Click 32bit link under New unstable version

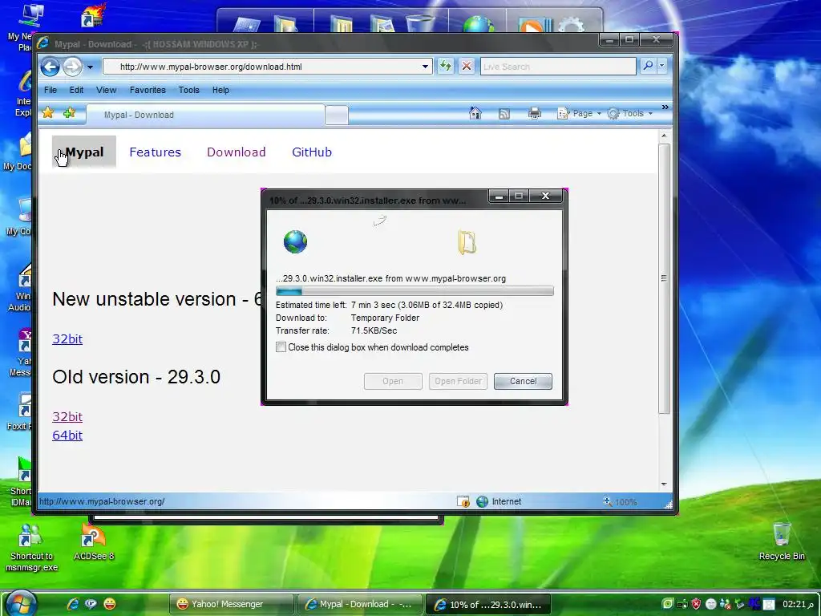[x=67, y=339]
